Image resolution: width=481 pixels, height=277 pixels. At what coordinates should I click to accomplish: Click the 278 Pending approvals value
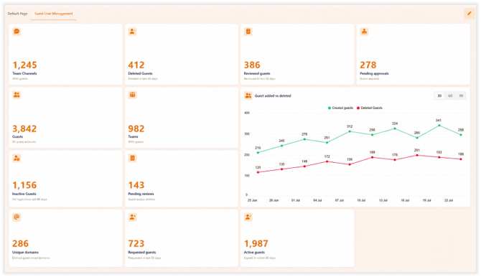click(368, 65)
